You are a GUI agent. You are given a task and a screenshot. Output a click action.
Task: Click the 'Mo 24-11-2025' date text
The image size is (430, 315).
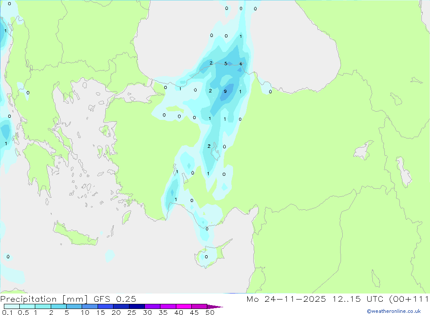pos(286,299)
